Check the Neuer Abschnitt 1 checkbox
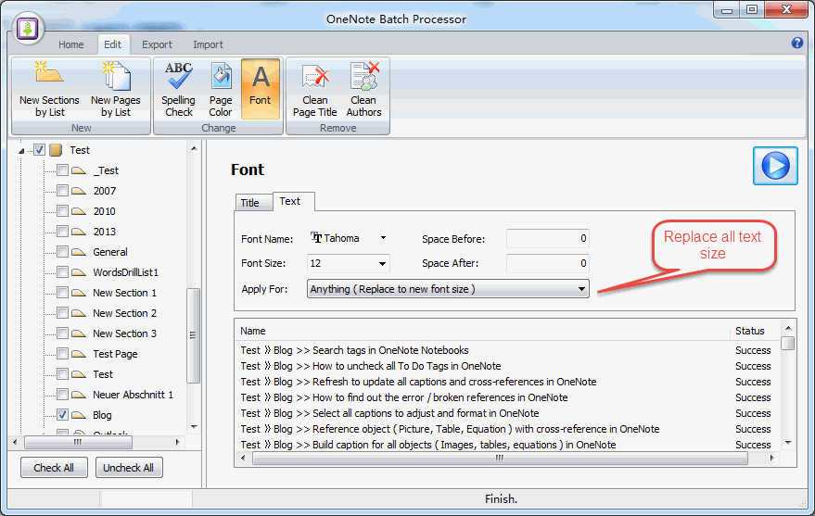 [x=62, y=394]
